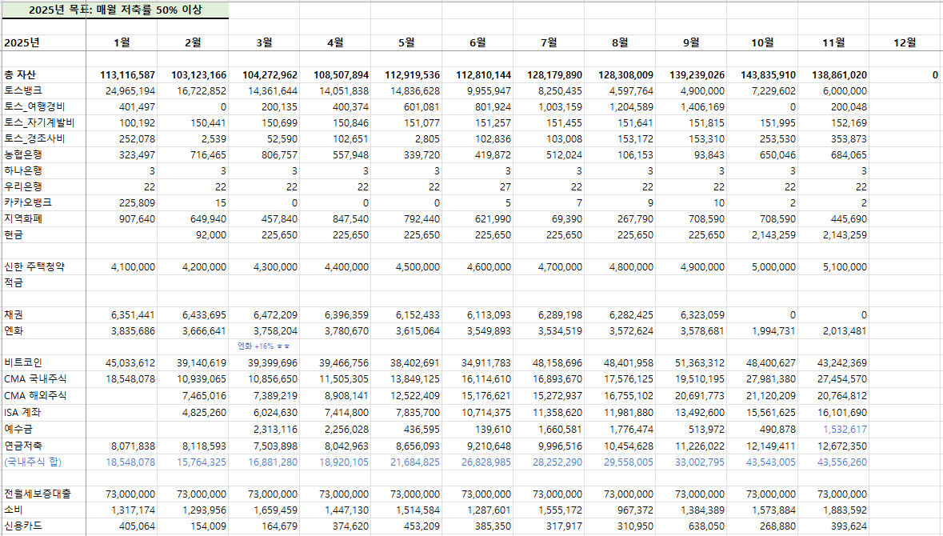Viewport: 943px width, 536px height.
Task: Select the '3월' column header
Action: tap(264, 42)
